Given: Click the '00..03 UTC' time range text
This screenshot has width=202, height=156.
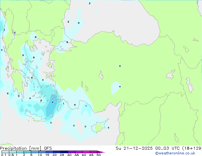Looking at the screenshot, I should pyautogui.click(x=167, y=148).
